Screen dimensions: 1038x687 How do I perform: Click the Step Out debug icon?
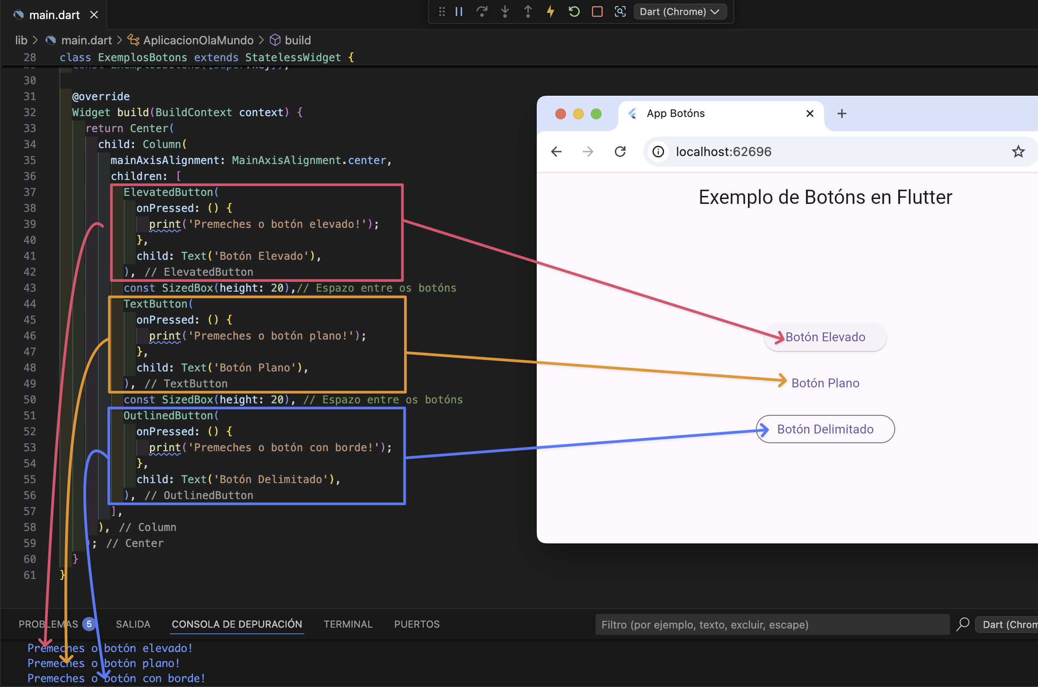[528, 12]
